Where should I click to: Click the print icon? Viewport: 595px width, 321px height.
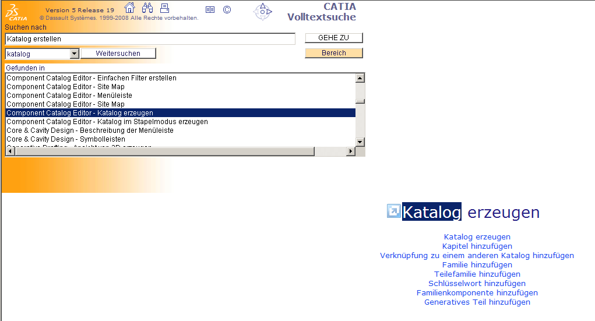[165, 8]
